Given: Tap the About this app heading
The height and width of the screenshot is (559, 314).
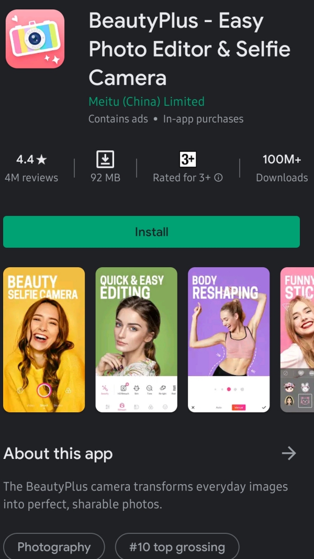Looking at the screenshot, I should click(58, 454).
